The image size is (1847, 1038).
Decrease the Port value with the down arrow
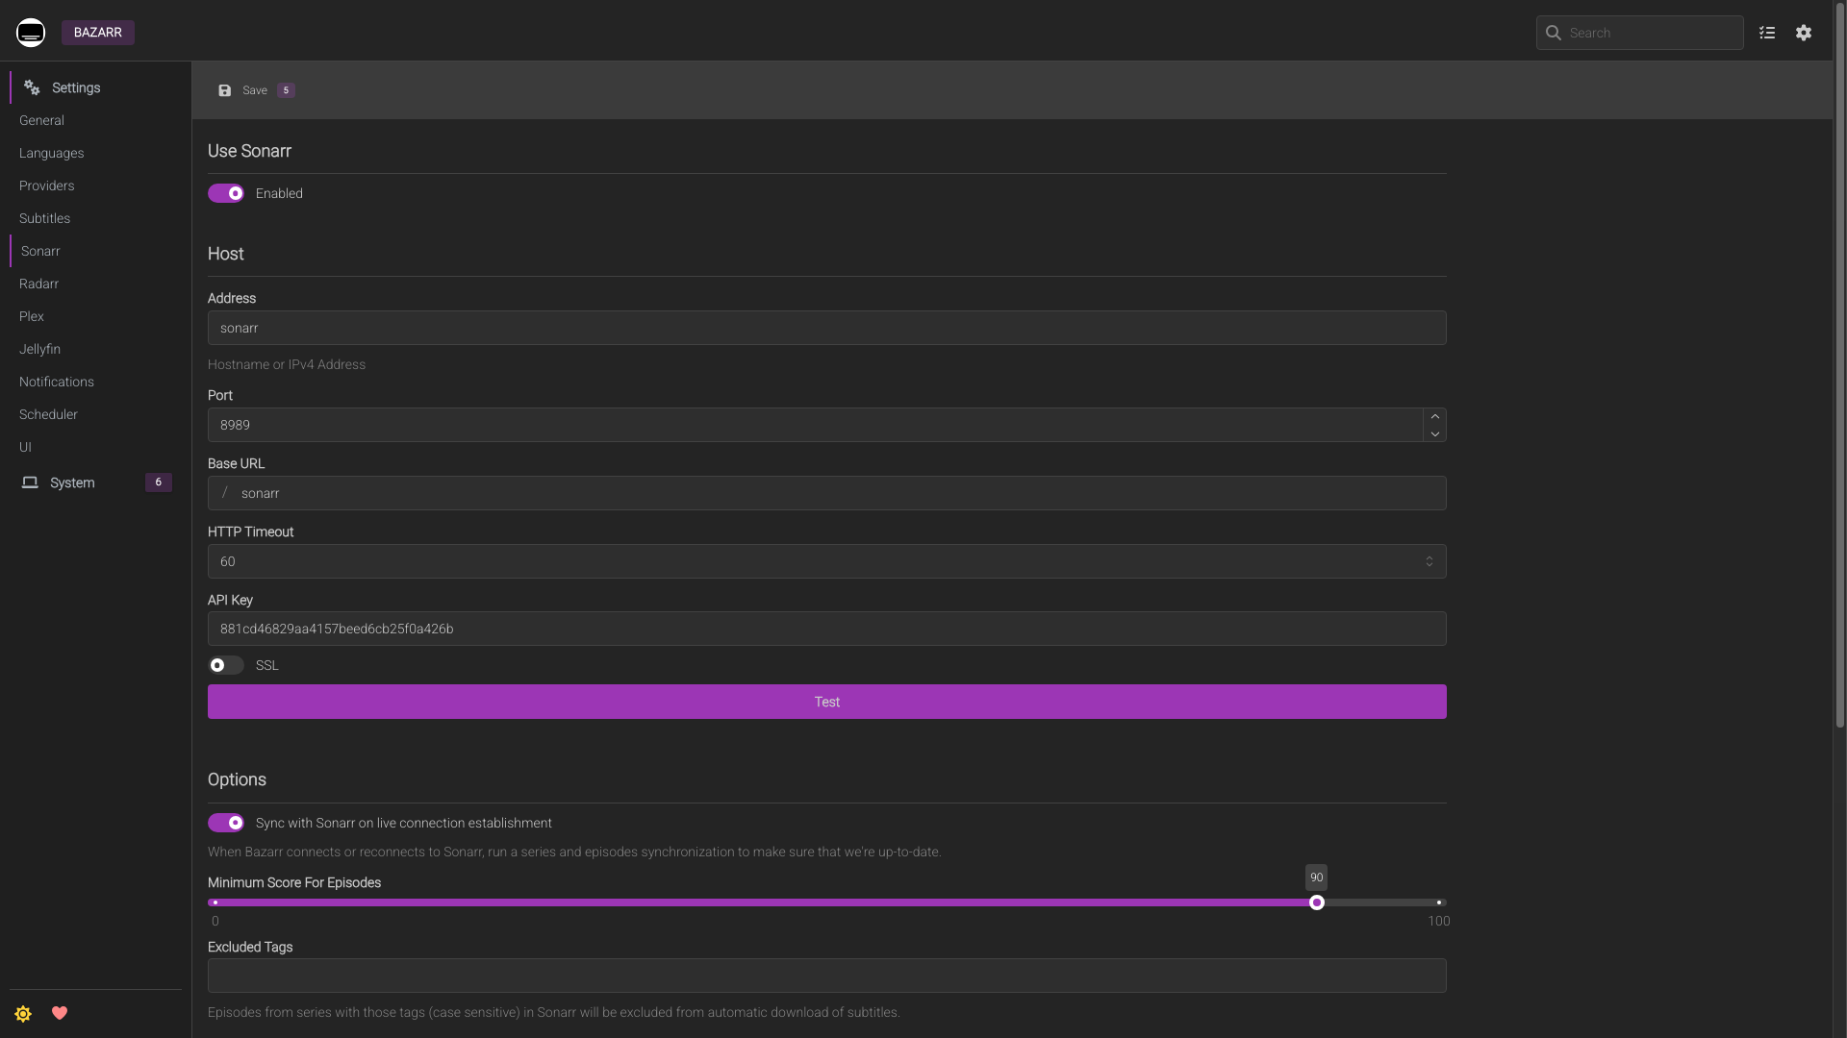(1434, 433)
